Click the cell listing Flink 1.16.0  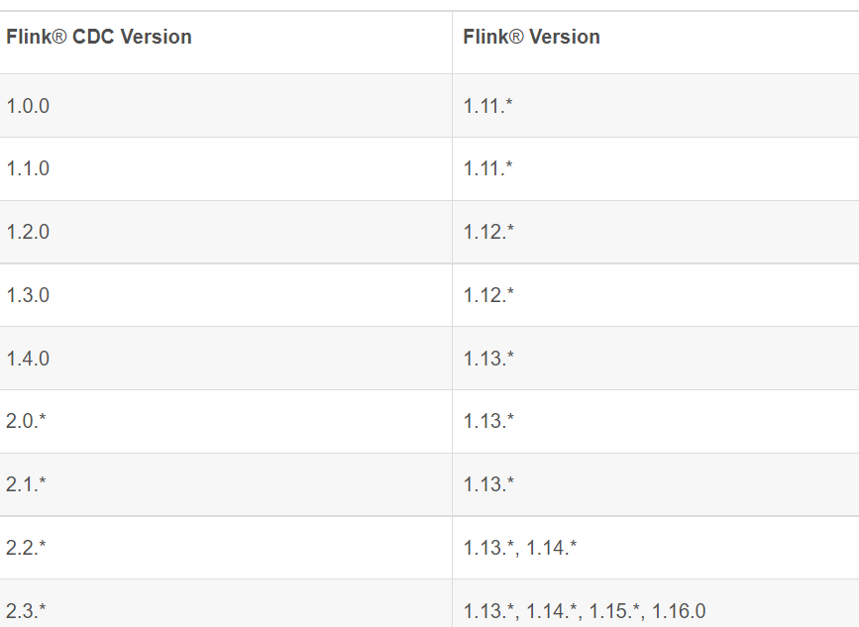pos(585,611)
